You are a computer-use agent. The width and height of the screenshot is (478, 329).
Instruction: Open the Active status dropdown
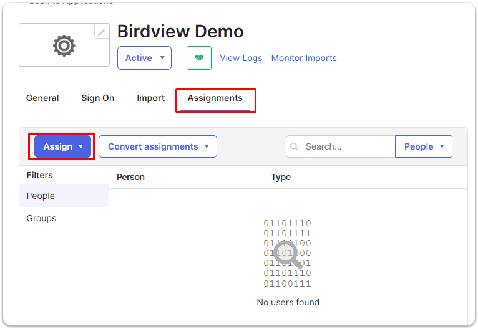(145, 58)
